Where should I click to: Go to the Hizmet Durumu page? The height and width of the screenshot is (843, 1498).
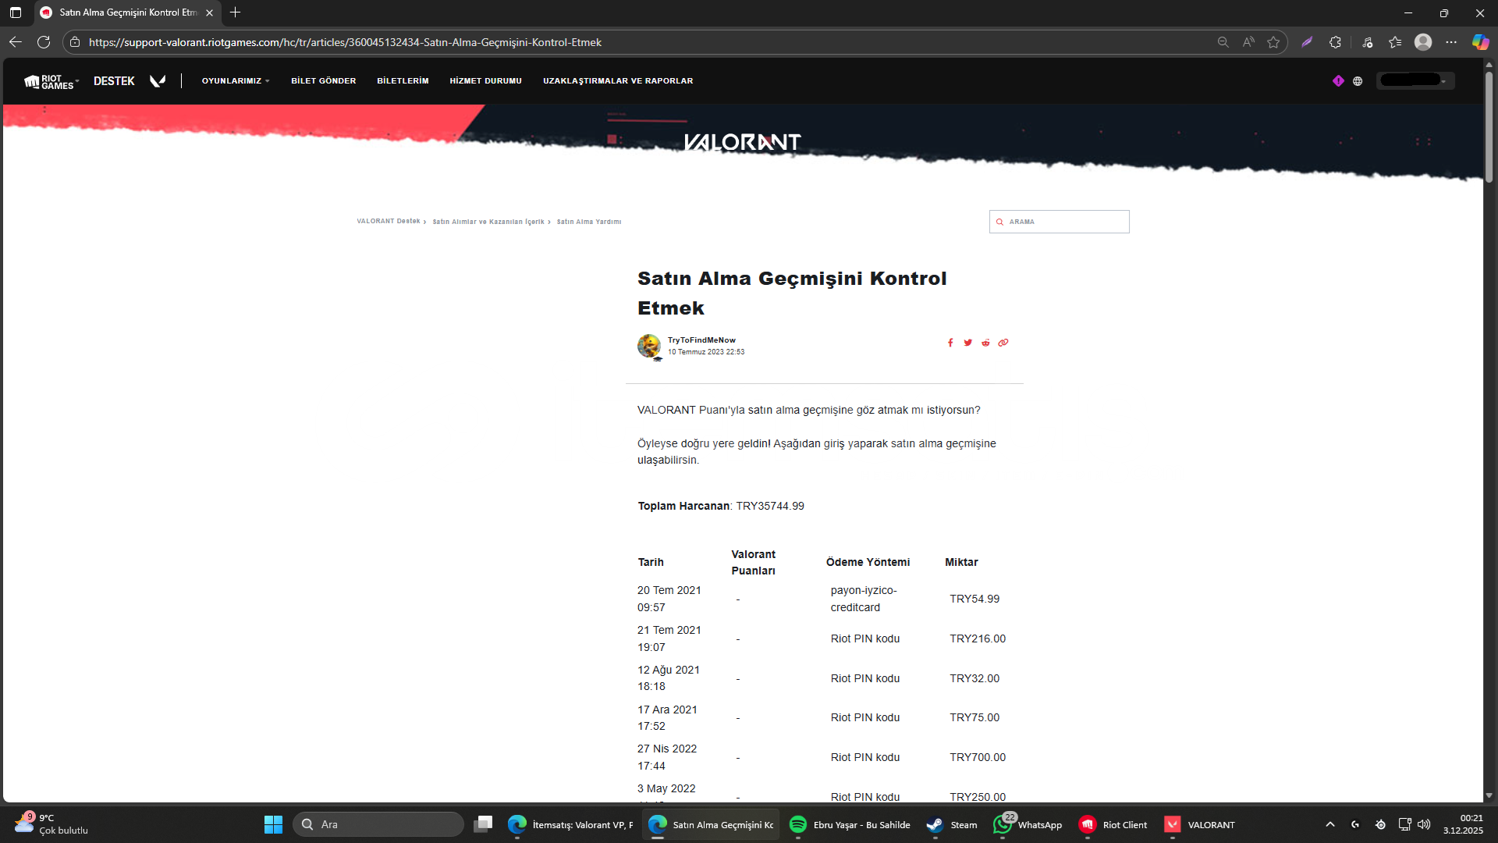tap(485, 80)
